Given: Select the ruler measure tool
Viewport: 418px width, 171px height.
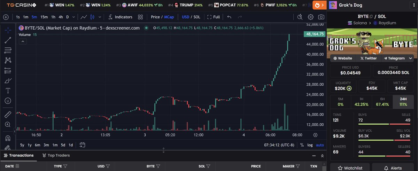Looking at the screenshot, I should point(8,114).
